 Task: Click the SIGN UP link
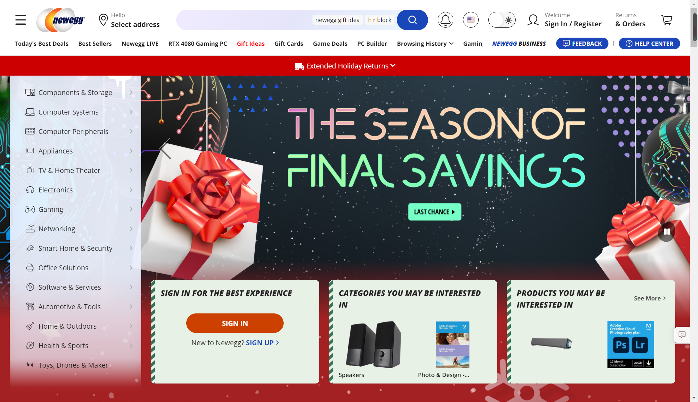click(262, 343)
